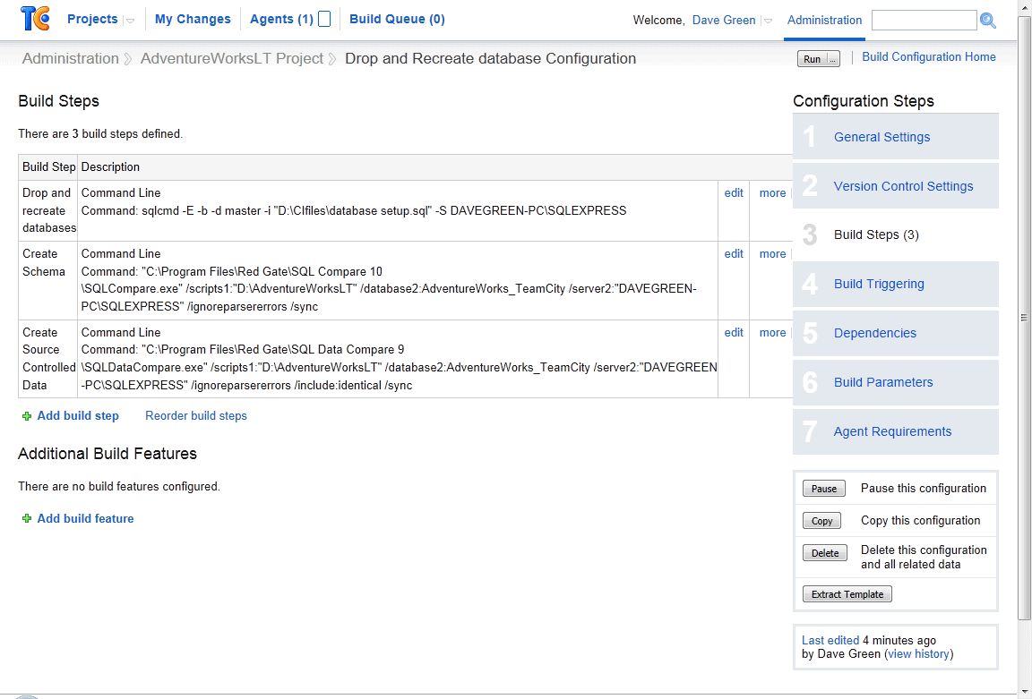Go to the Build Queue tab
Viewport: 1032px width, 699px height.
[x=397, y=19]
